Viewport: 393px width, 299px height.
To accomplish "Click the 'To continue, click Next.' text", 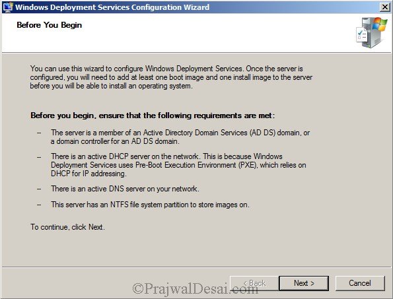I will (67, 227).
